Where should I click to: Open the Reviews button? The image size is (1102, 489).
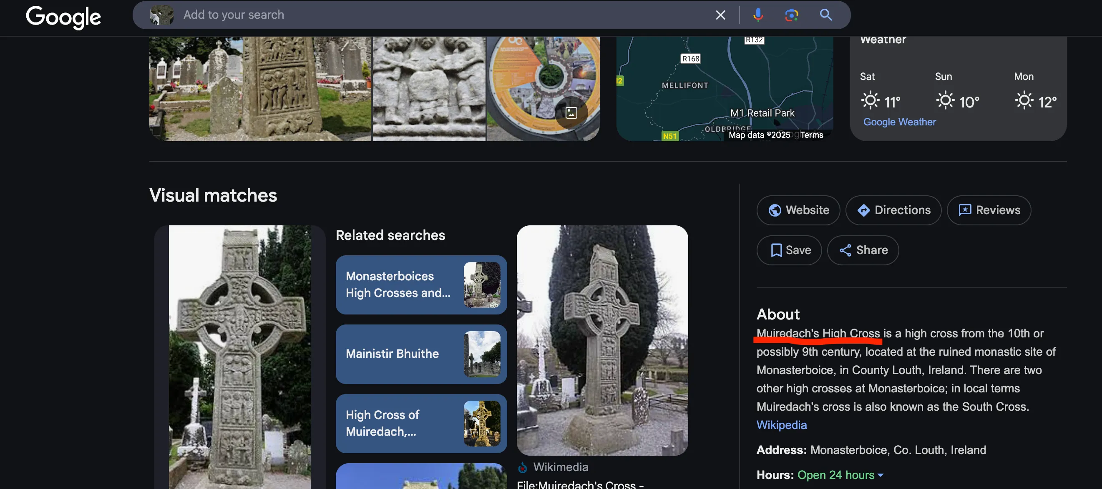pyautogui.click(x=989, y=210)
